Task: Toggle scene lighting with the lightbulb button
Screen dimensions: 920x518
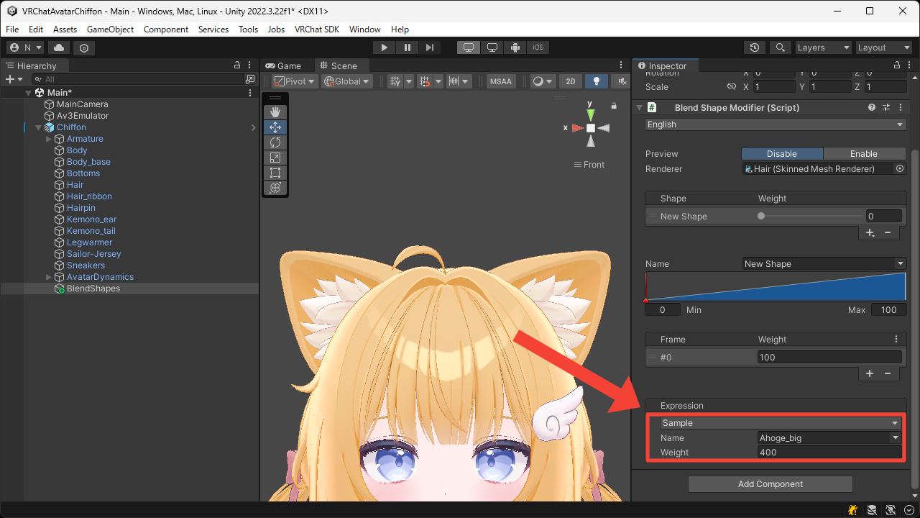Action: tap(596, 81)
